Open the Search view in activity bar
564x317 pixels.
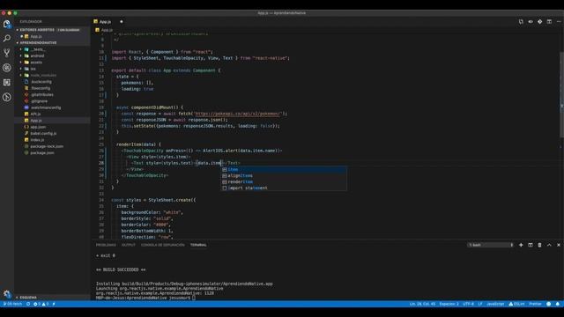tap(6, 38)
